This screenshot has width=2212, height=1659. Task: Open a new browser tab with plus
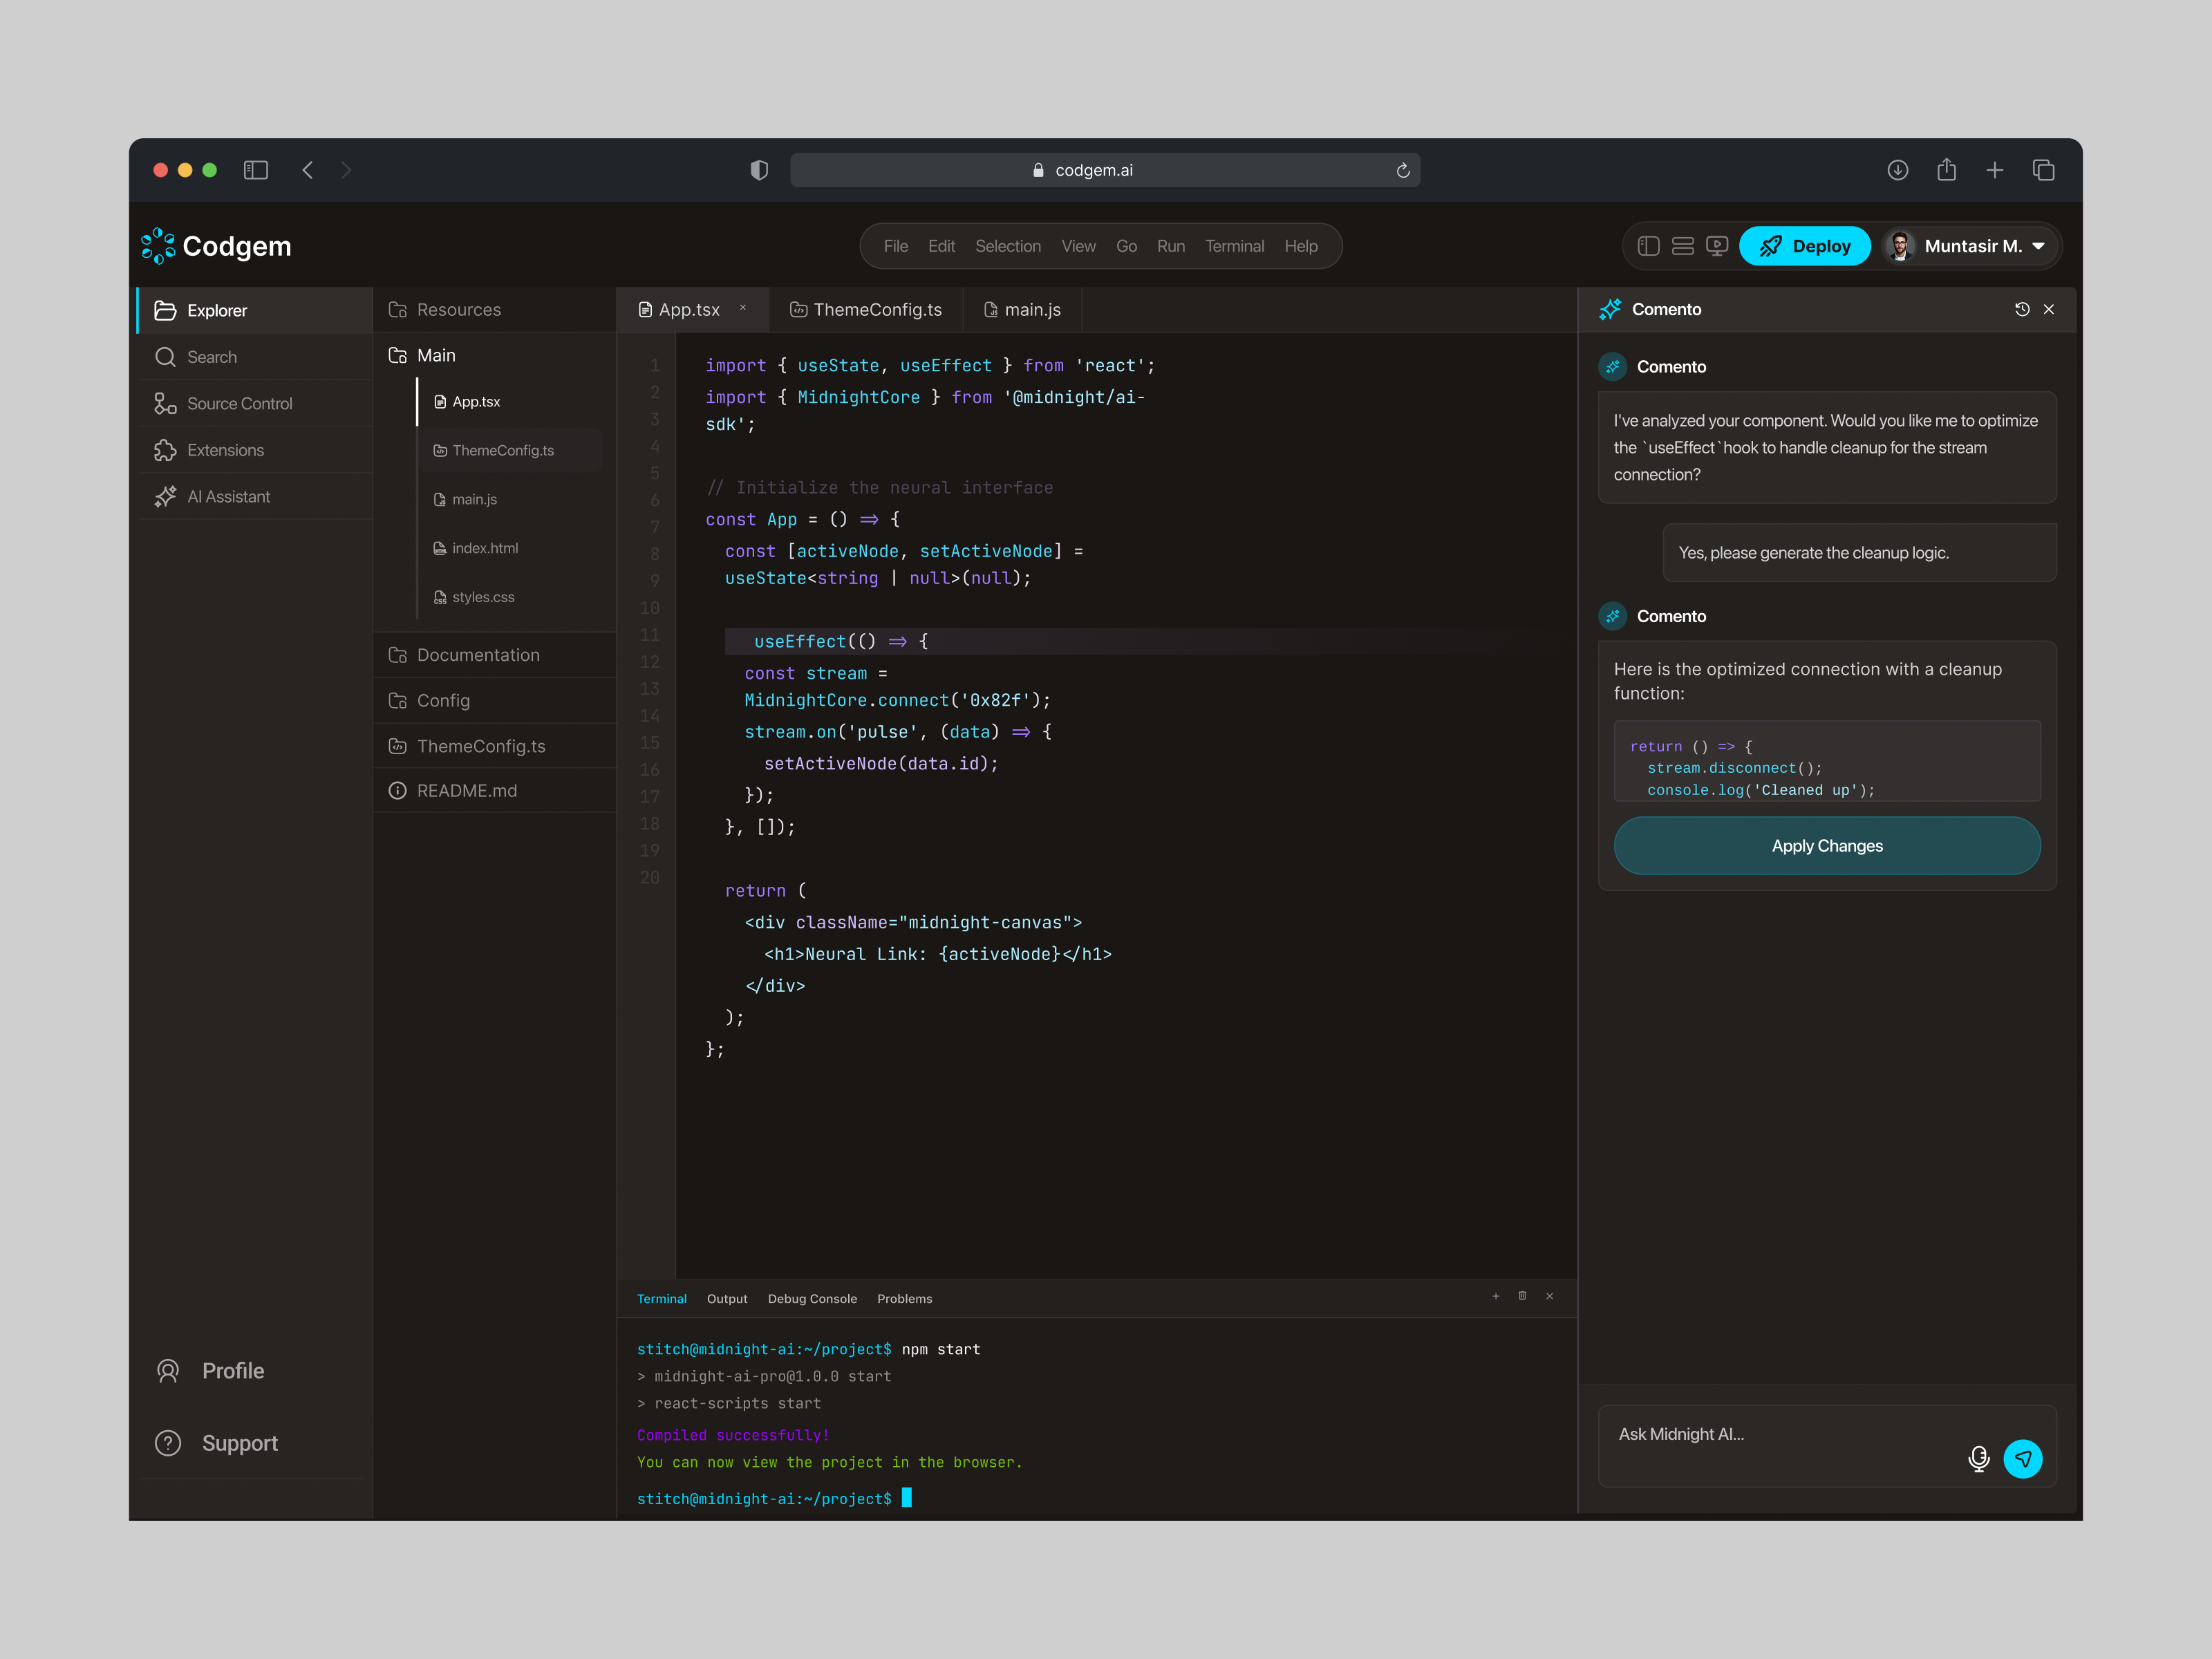click(x=1994, y=170)
